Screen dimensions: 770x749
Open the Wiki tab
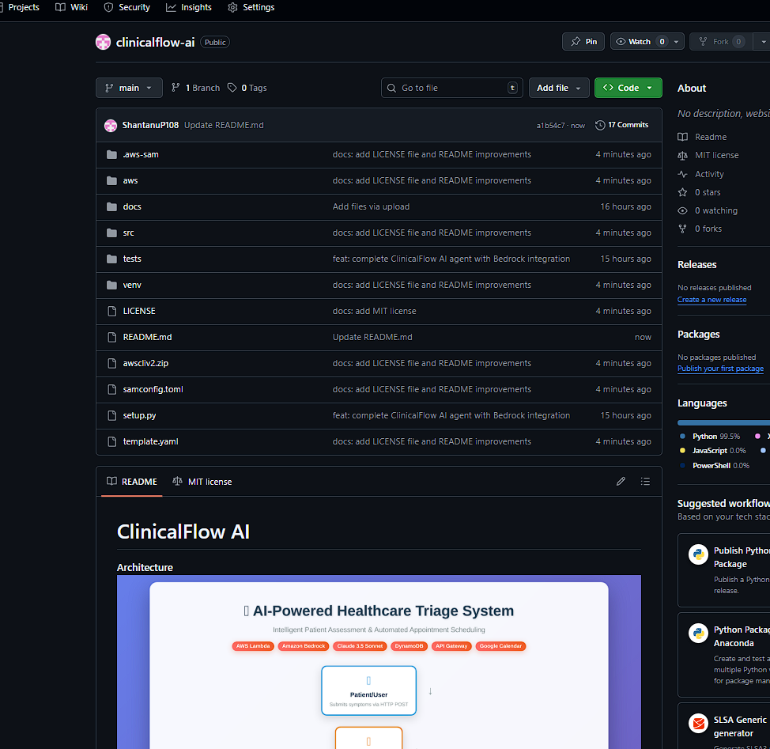click(72, 7)
